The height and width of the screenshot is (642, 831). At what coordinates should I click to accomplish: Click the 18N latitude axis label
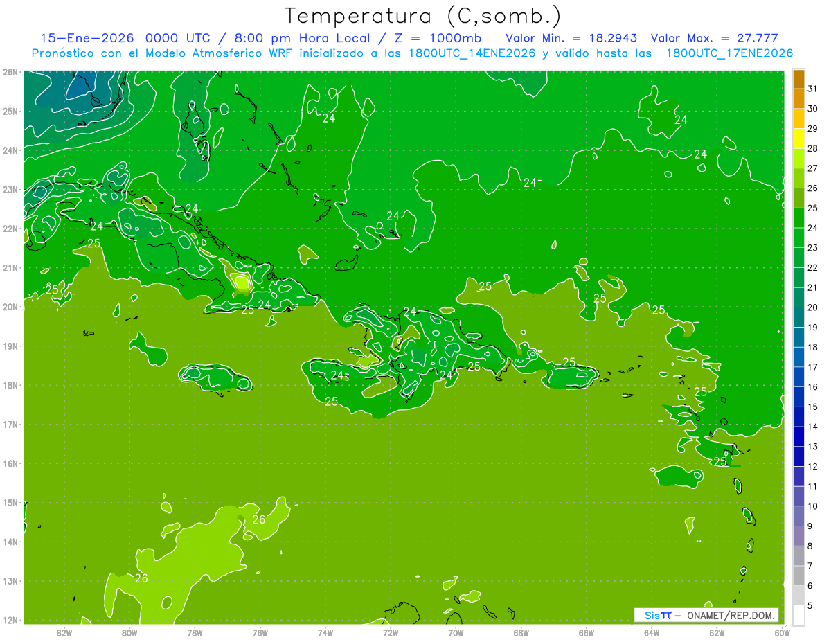[10, 385]
